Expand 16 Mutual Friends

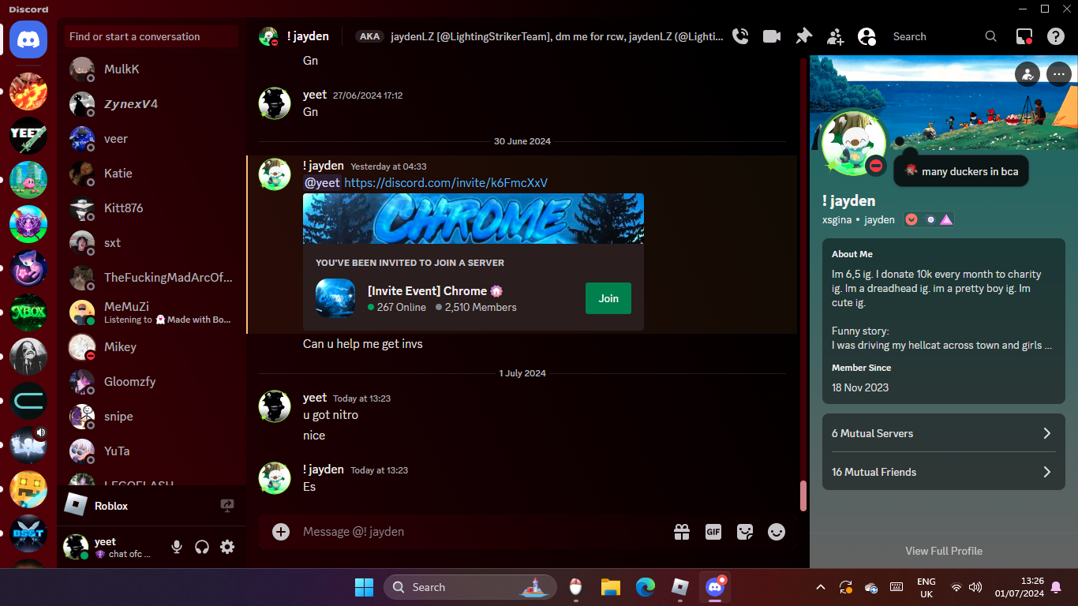pyautogui.click(x=944, y=472)
